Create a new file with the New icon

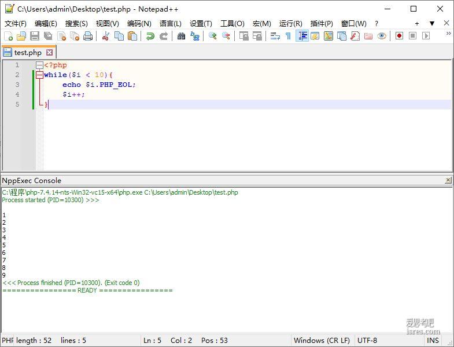pyautogui.click(x=8, y=36)
